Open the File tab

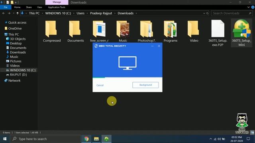pos(6,7)
